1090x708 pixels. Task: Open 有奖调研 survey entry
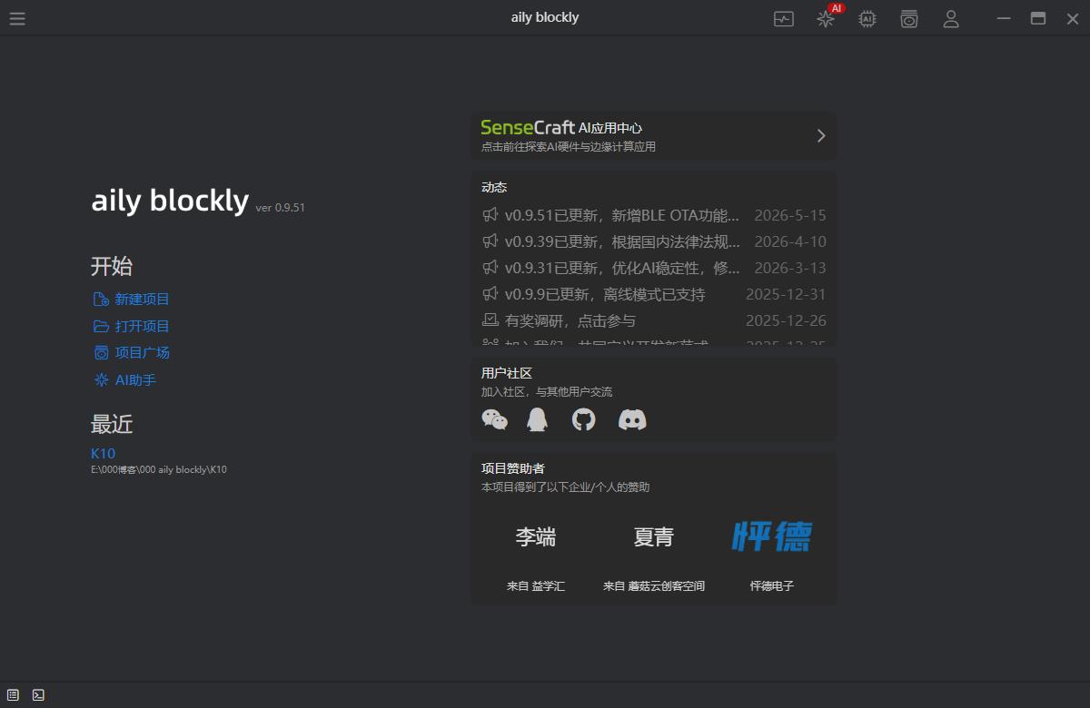(x=654, y=321)
